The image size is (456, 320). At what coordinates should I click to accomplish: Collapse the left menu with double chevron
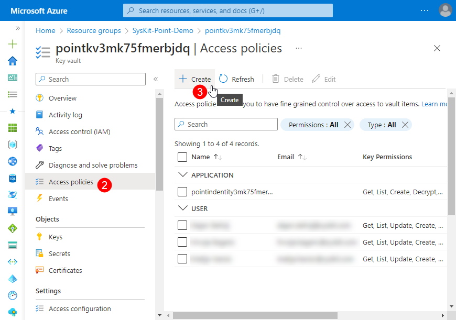coord(156,79)
